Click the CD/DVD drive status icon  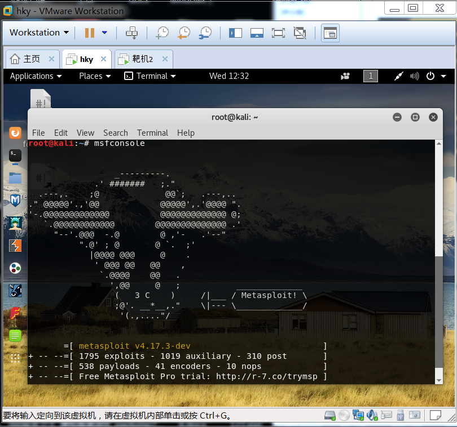(344, 415)
